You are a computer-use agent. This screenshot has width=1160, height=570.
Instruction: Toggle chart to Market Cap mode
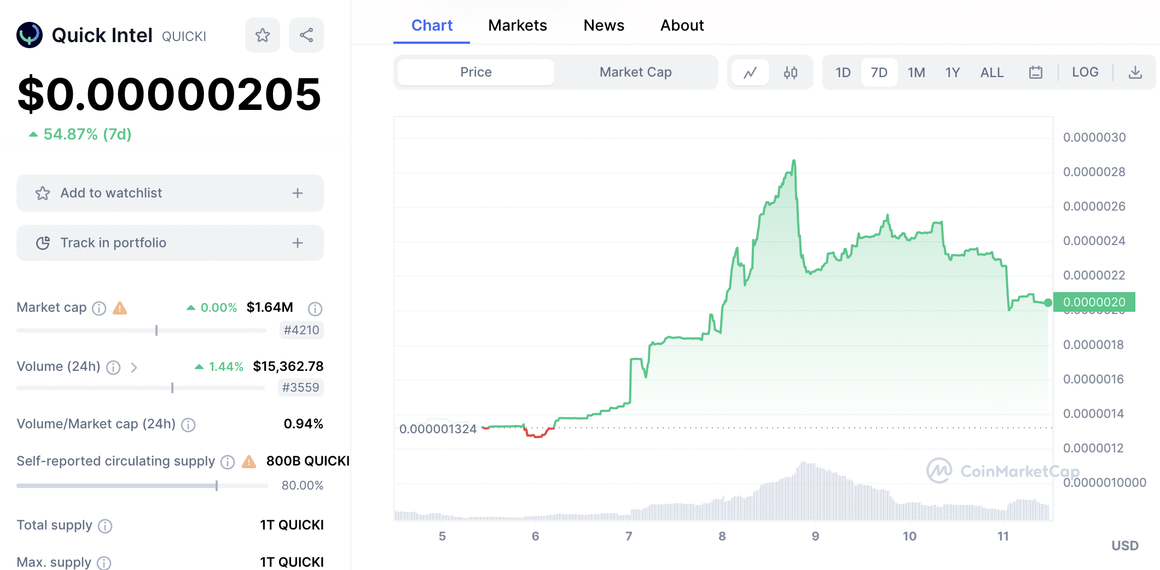(x=635, y=72)
